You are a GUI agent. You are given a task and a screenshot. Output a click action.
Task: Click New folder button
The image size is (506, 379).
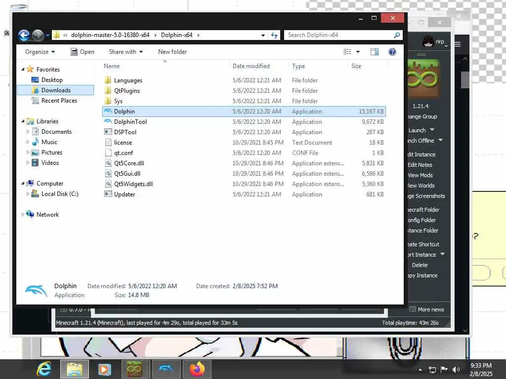click(172, 52)
